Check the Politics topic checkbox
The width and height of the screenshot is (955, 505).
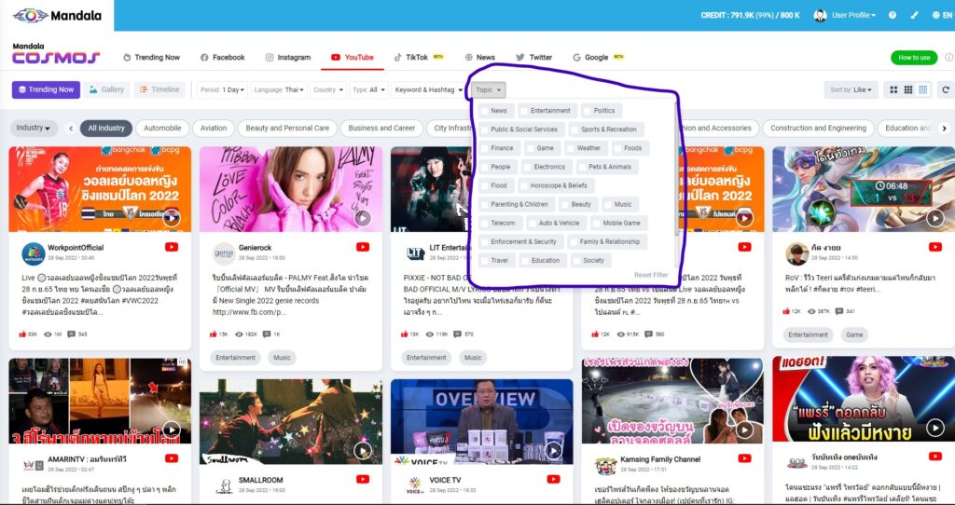point(588,111)
